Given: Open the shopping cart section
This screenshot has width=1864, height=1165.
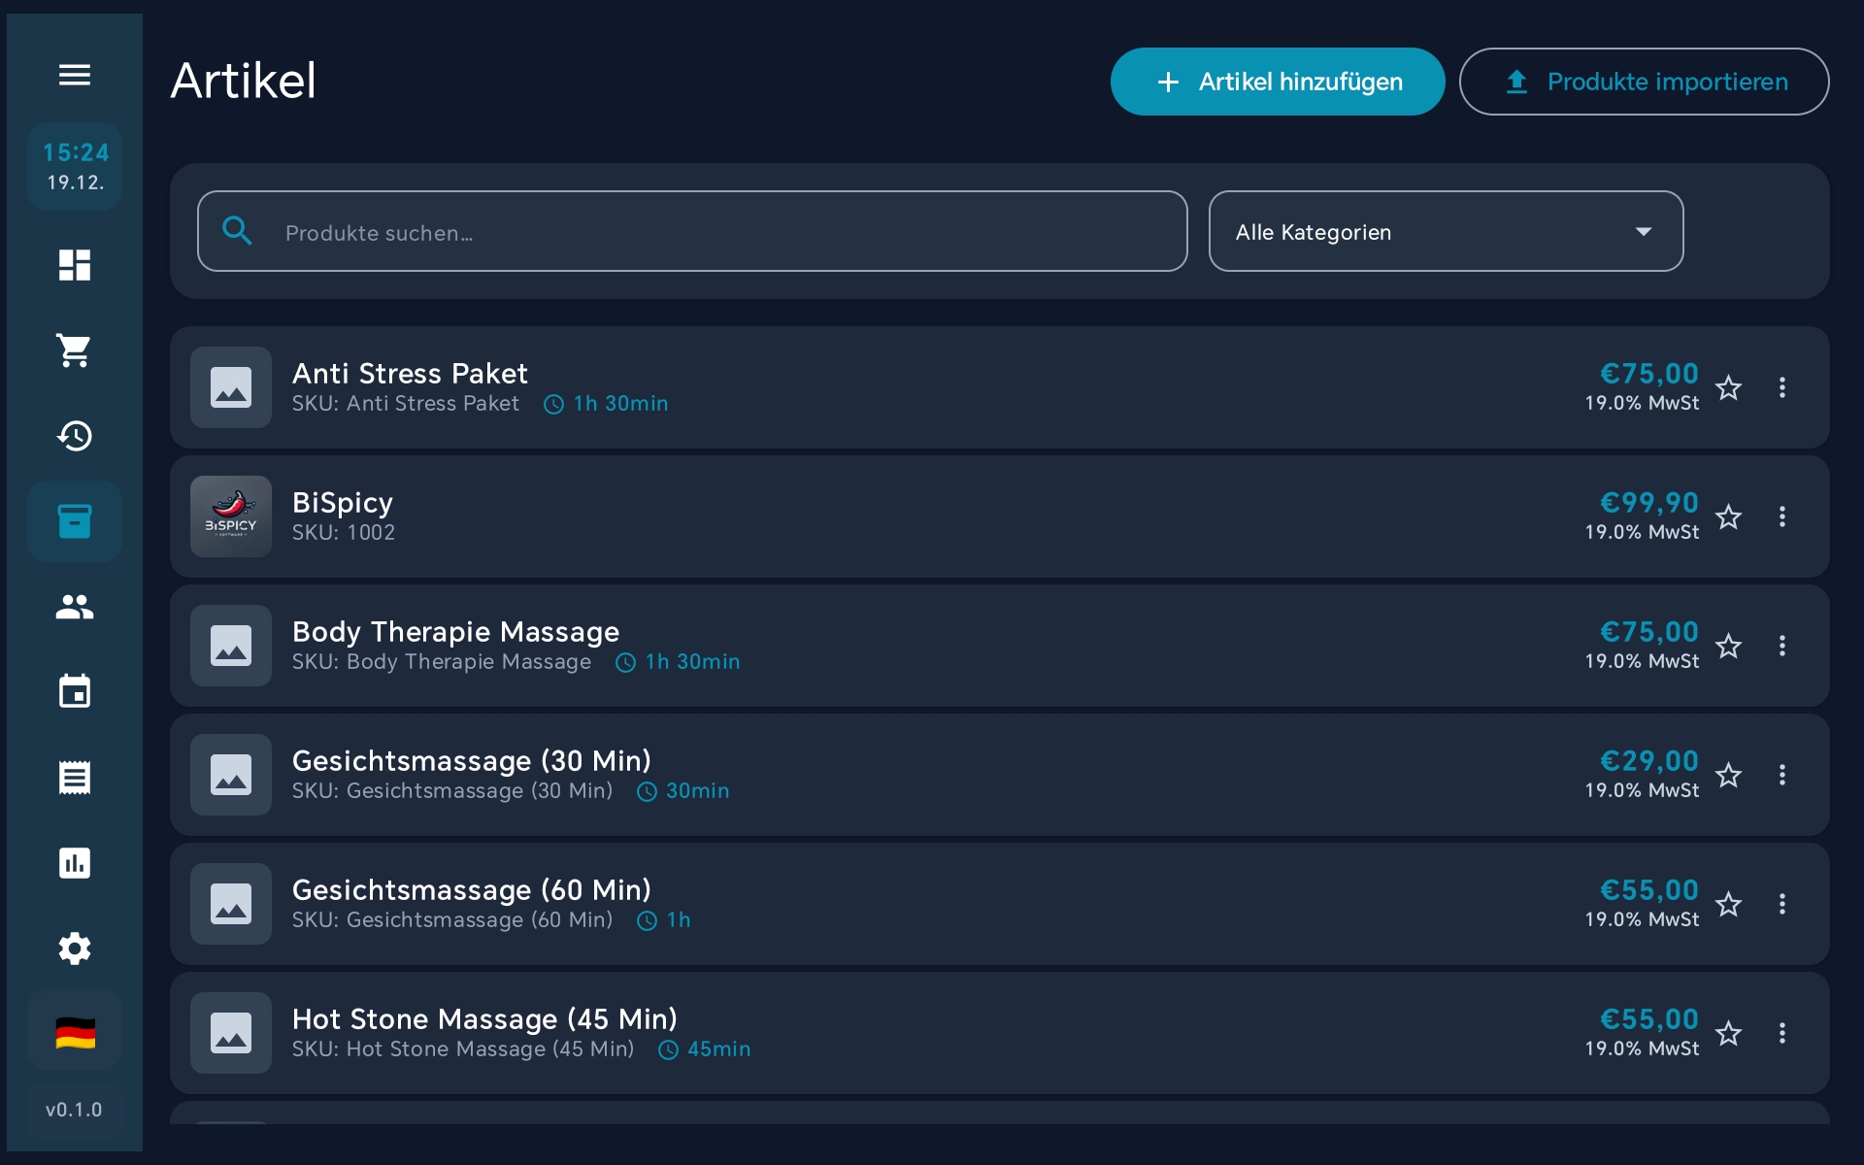Looking at the screenshot, I should pyautogui.click(x=74, y=349).
